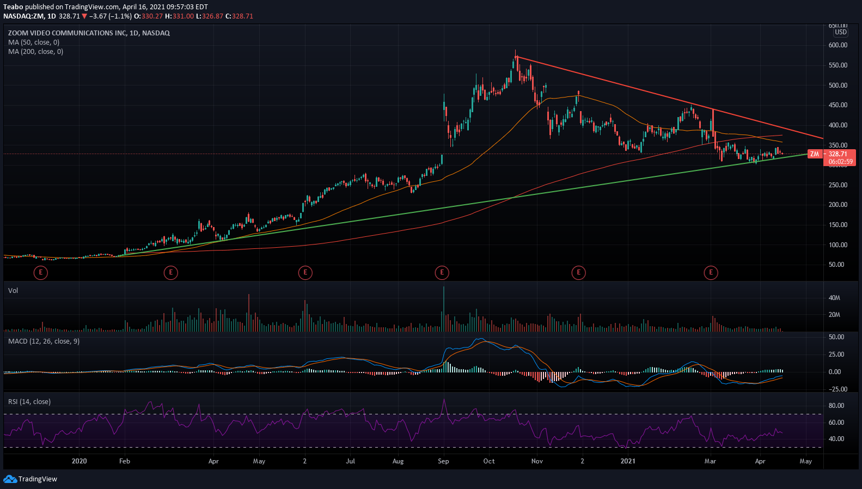Click the 20M volume axis label
Image resolution: width=862 pixels, height=489 pixels.
(834, 315)
